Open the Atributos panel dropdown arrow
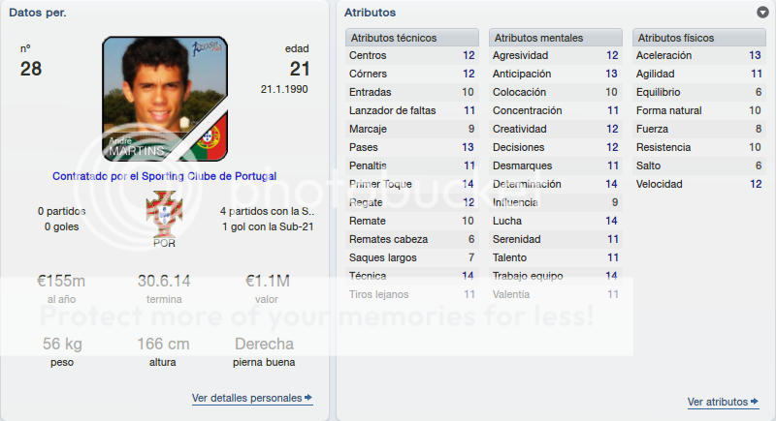 click(x=762, y=13)
